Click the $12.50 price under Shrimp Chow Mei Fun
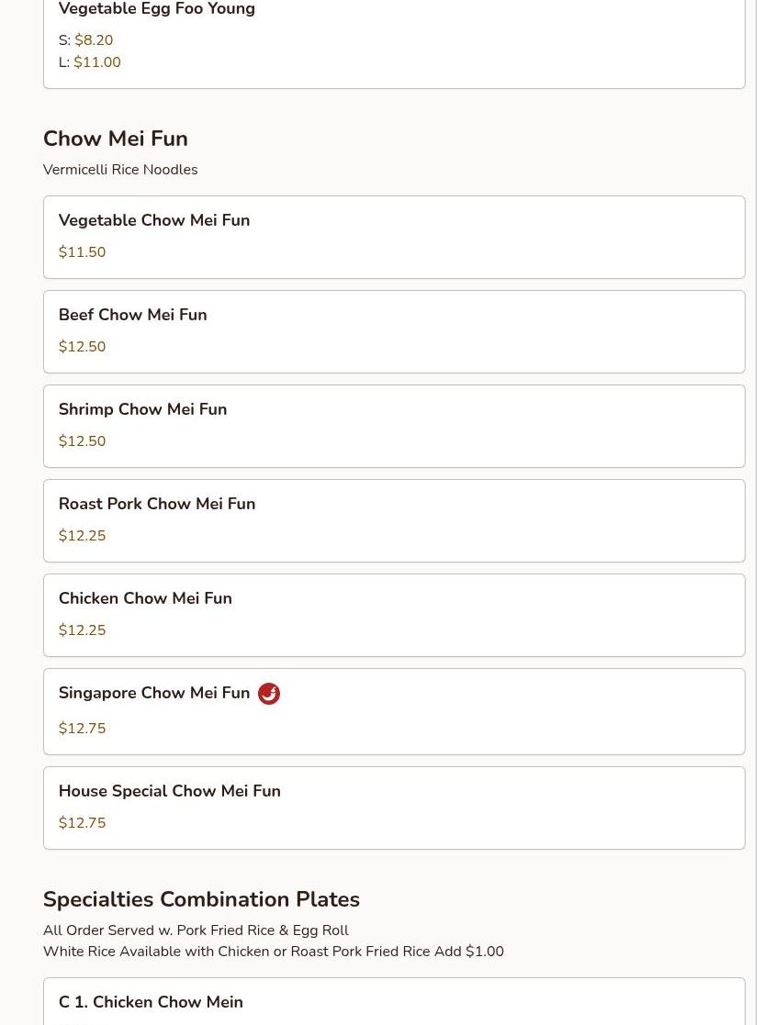 coord(82,441)
